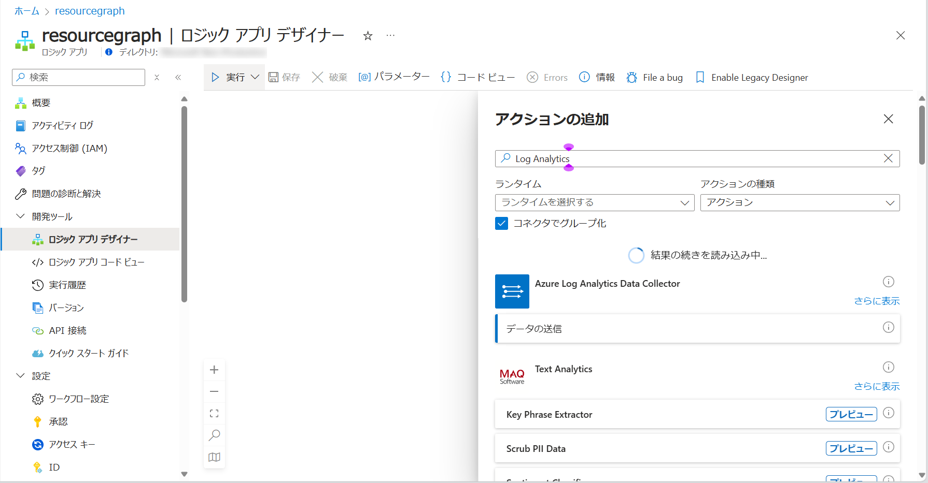Viewport: 928px width, 483px height.
Task: Select the Key Phrase Extractor action
Action: [x=697, y=414]
